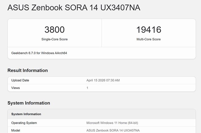Select the date April 15 2026 07:30 AM

(x=103, y=80)
